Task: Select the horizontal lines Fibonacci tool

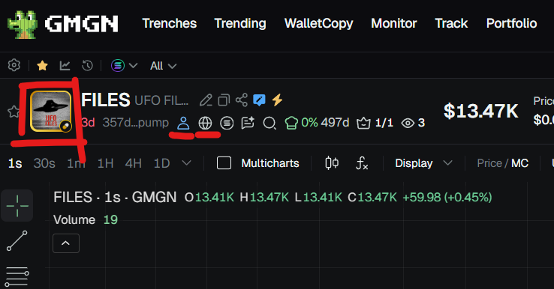Action: coord(17,277)
